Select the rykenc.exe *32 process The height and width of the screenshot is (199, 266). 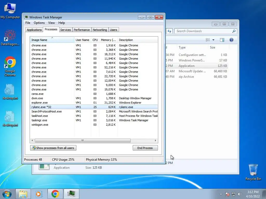pos(94,107)
